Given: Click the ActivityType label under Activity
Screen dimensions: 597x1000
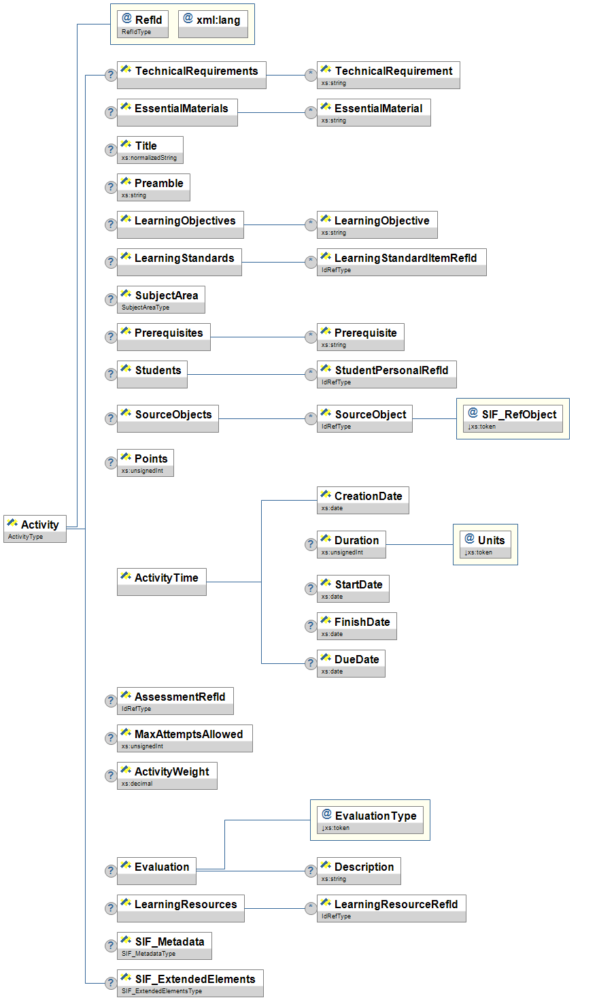Looking at the screenshot, I should tap(26, 537).
